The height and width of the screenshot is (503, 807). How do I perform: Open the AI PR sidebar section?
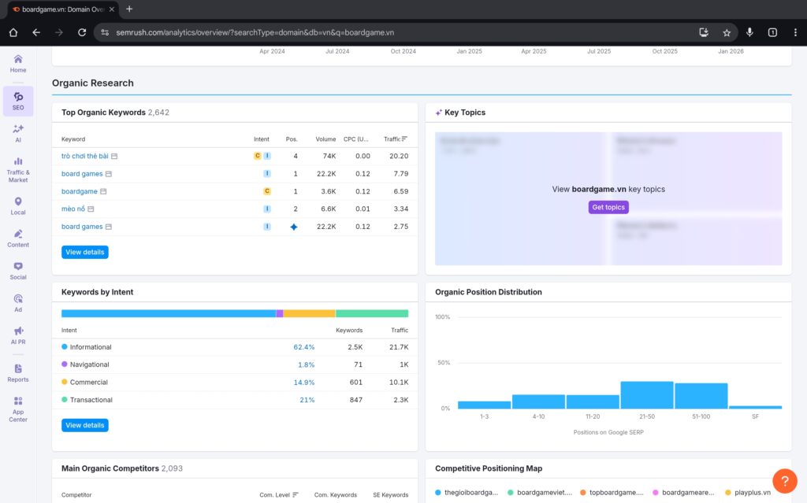click(17, 335)
